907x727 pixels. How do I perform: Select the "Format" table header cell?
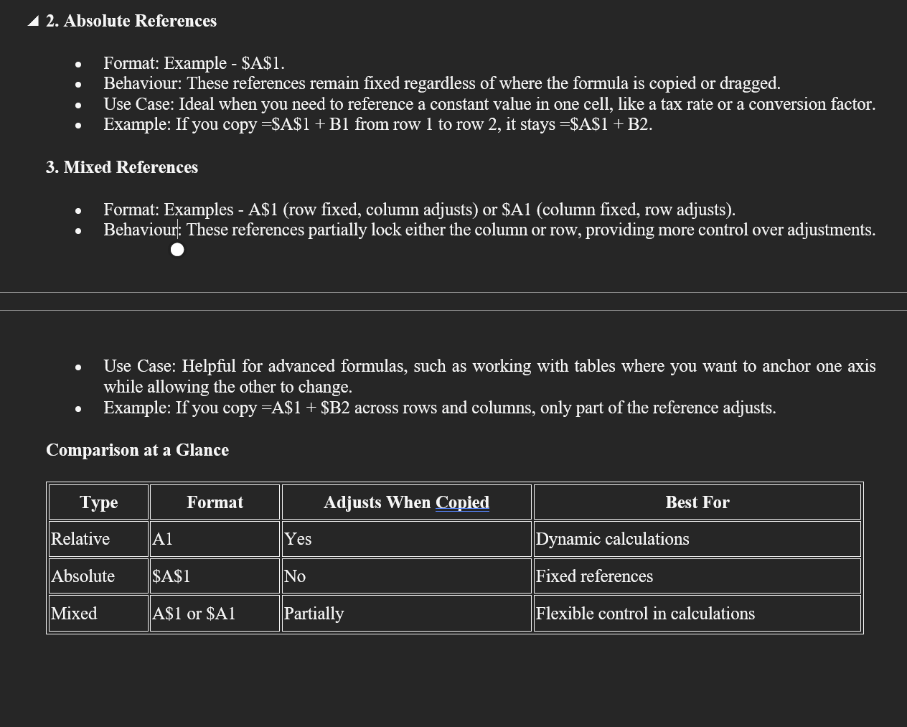(x=215, y=502)
